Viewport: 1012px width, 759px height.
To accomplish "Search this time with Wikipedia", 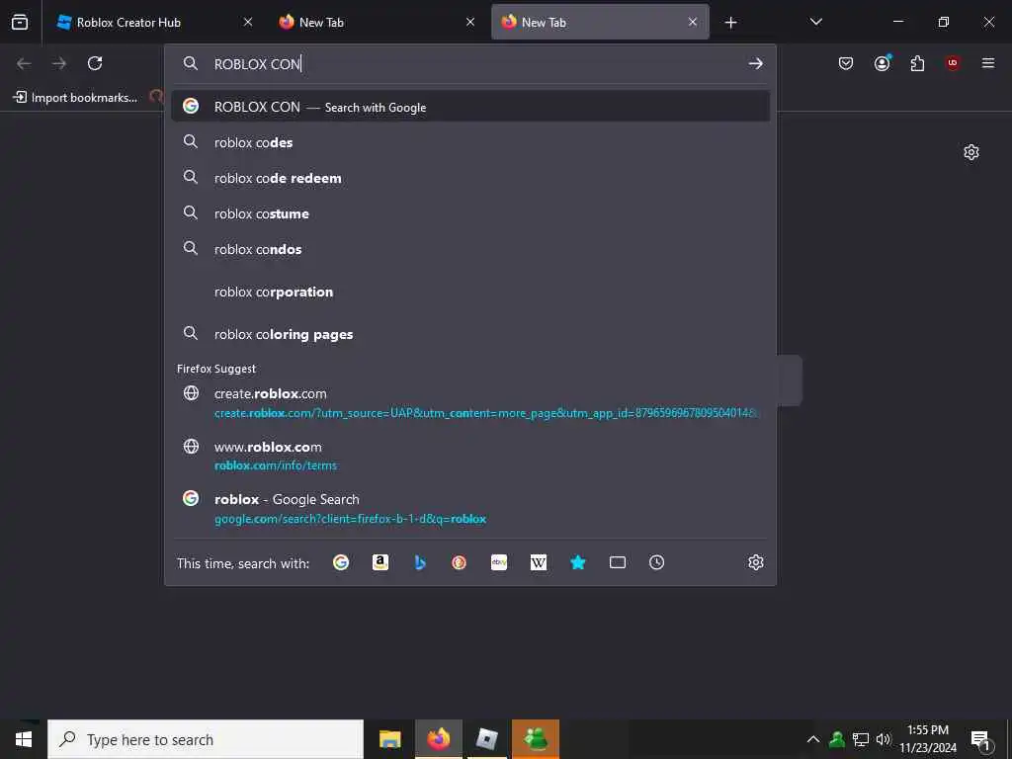I will point(539,562).
